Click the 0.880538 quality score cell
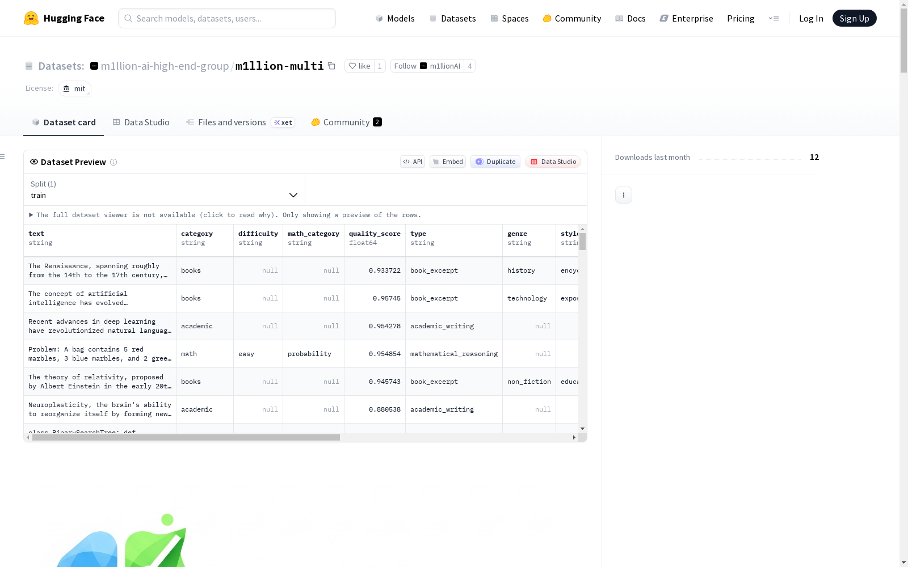908x567 pixels. 375,409
